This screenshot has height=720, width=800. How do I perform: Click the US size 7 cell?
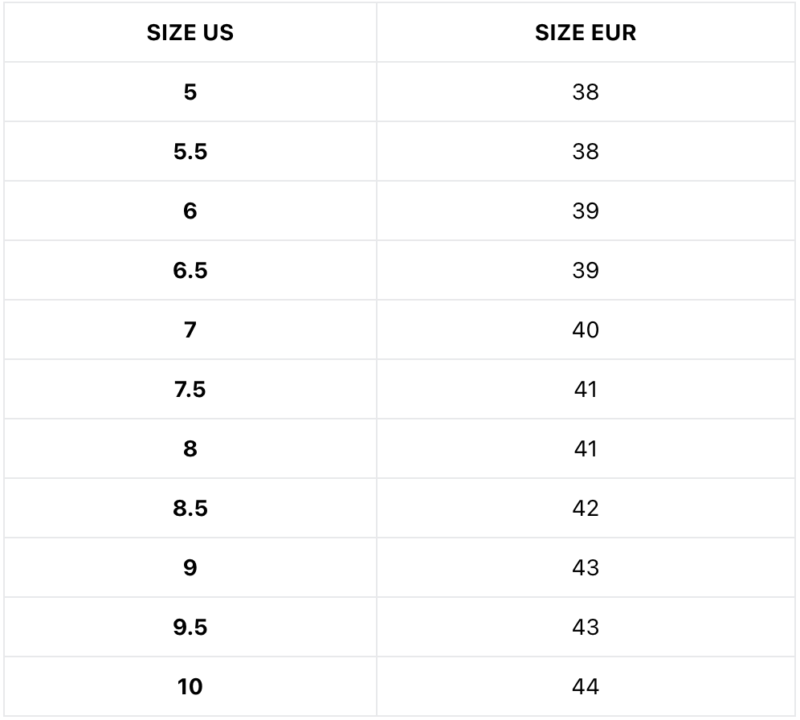coord(190,330)
